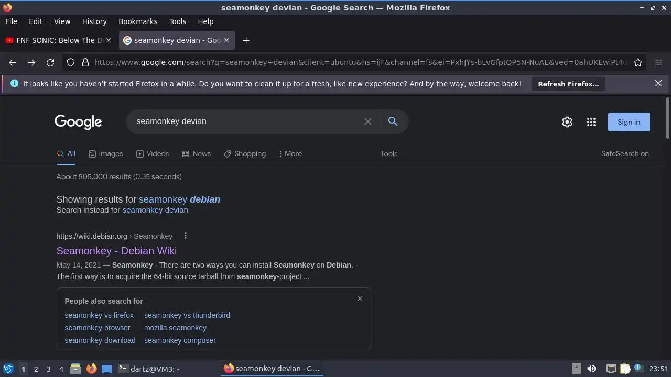
Task: Open a new tab with plus button
Action: [x=246, y=40]
